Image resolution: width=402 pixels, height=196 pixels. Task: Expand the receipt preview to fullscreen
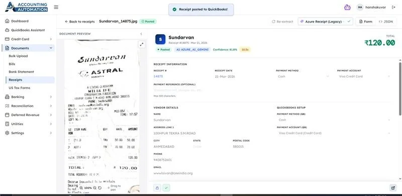pos(142,44)
